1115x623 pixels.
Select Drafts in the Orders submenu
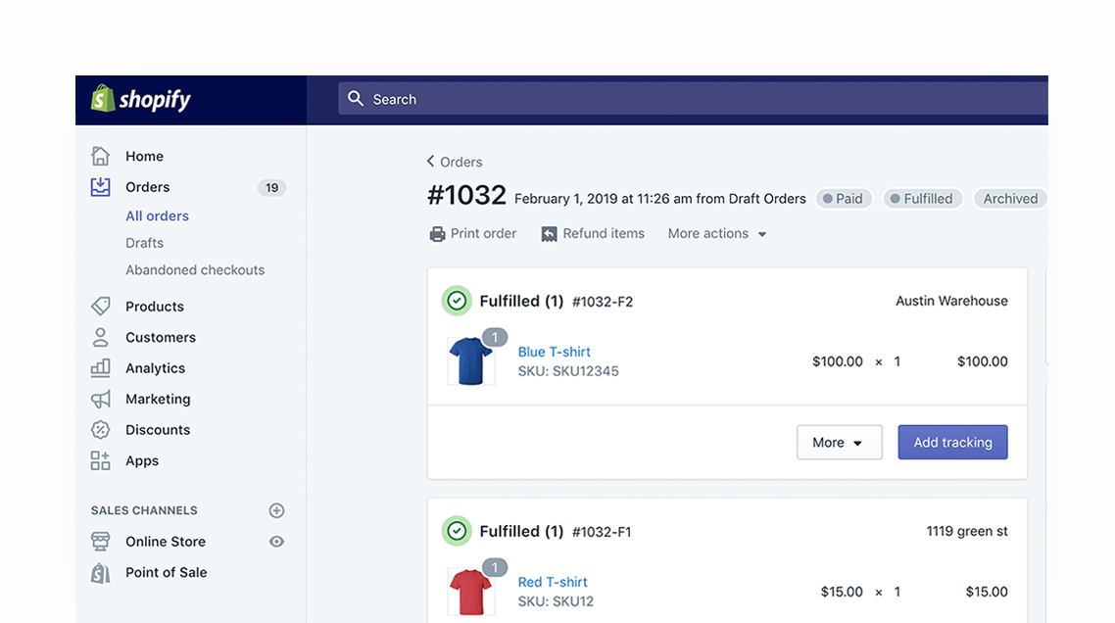coord(144,242)
